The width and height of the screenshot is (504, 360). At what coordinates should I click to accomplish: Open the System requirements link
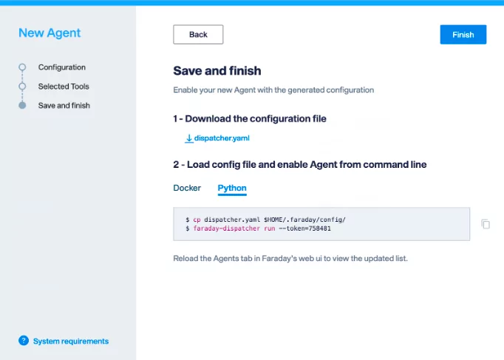coord(71,341)
